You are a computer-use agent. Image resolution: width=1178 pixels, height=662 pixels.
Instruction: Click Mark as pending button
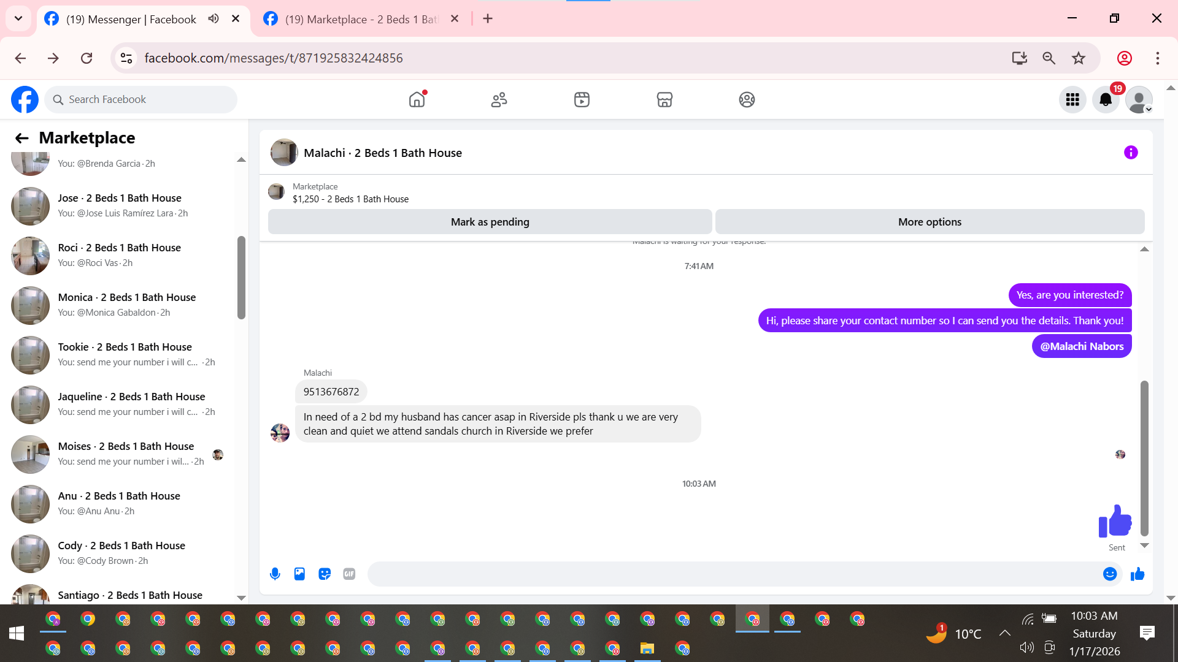tap(490, 222)
